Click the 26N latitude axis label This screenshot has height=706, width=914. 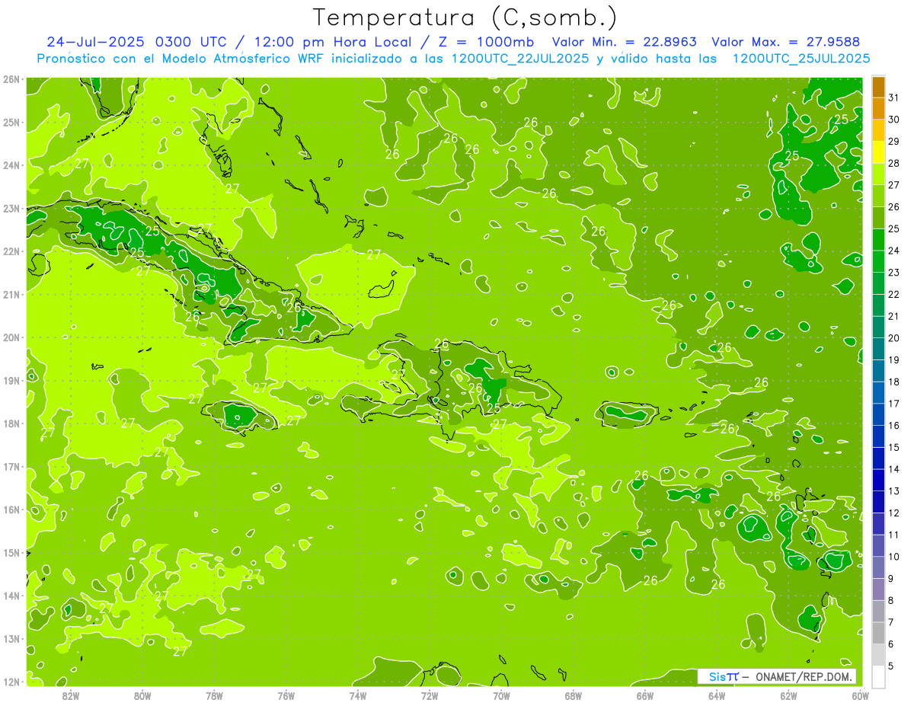(11, 79)
